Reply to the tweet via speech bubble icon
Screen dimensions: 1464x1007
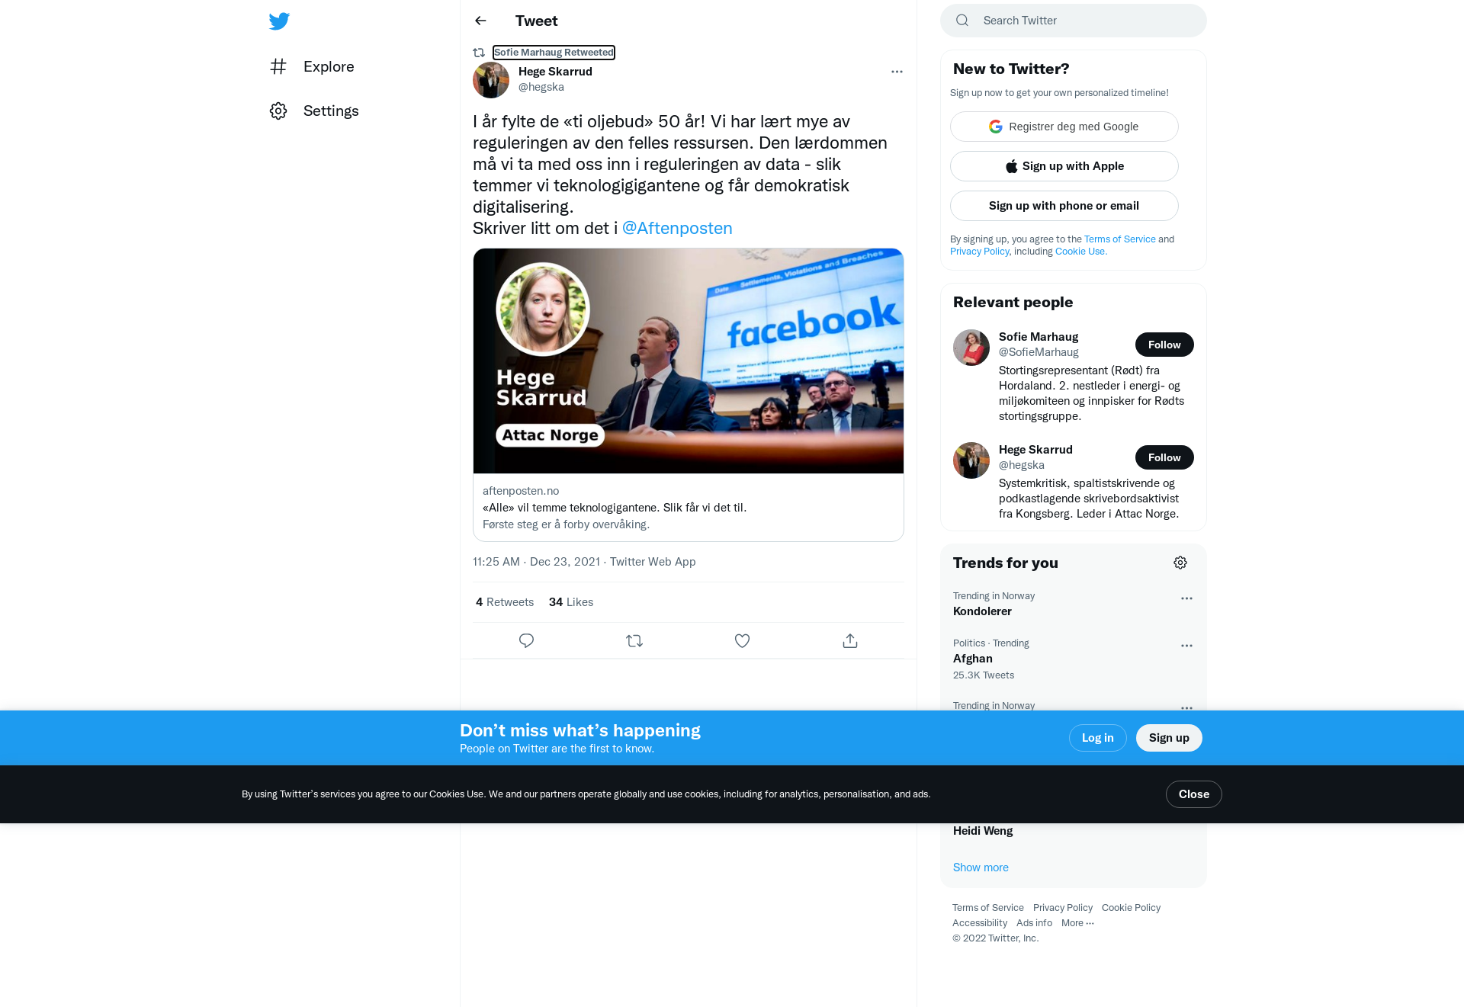point(526,641)
